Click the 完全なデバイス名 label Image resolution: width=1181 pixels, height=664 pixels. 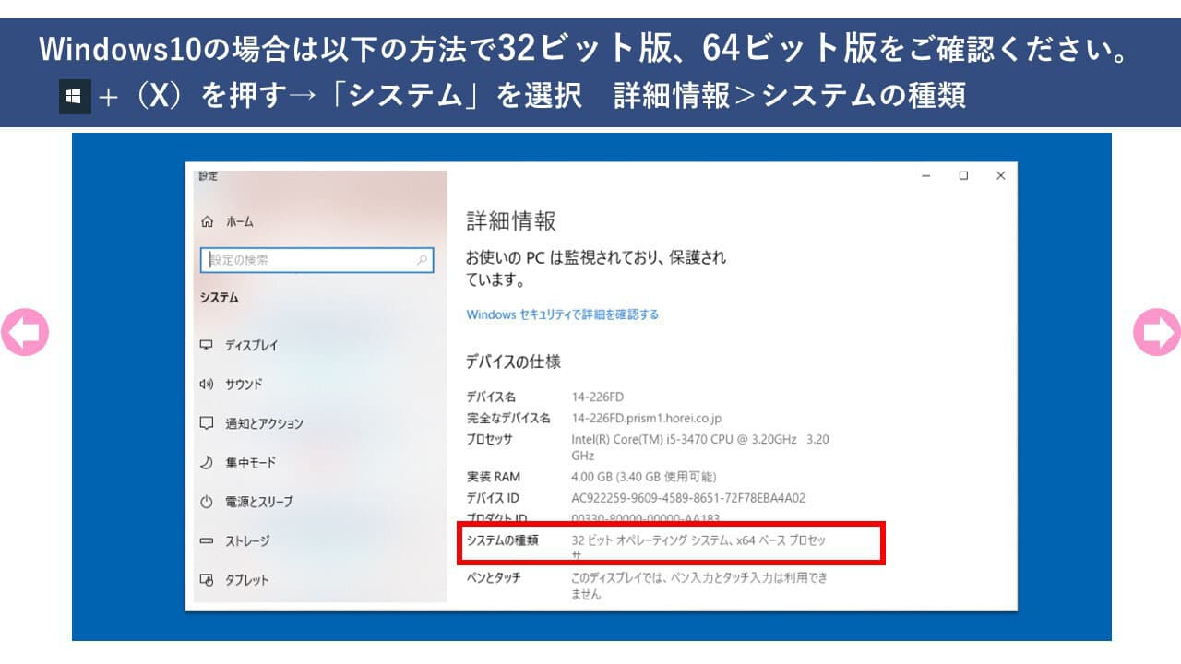pos(508,419)
